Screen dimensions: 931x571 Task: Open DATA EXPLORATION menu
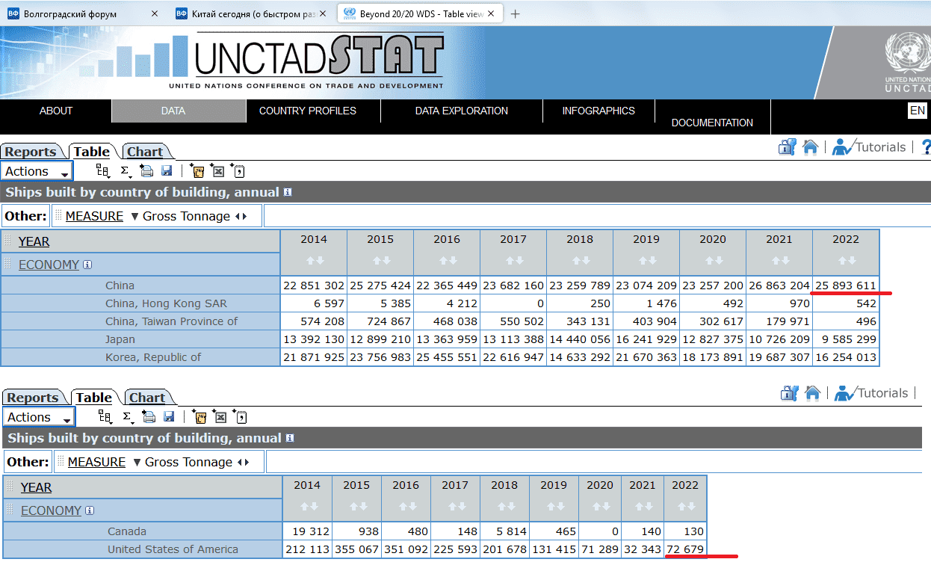click(x=462, y=111)
